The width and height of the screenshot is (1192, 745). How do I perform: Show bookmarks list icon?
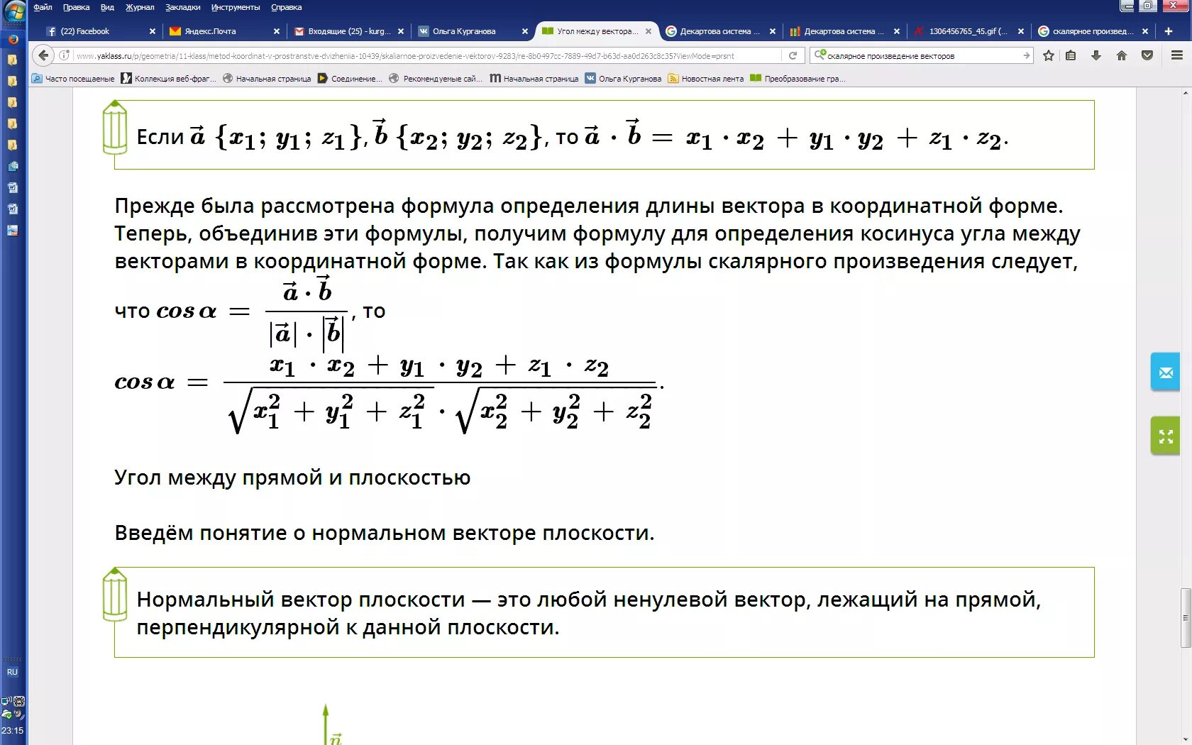point(1071,55)
